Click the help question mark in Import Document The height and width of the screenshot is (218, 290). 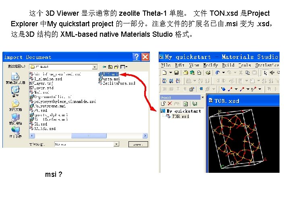pyautogui.click(x=137, y=57)
